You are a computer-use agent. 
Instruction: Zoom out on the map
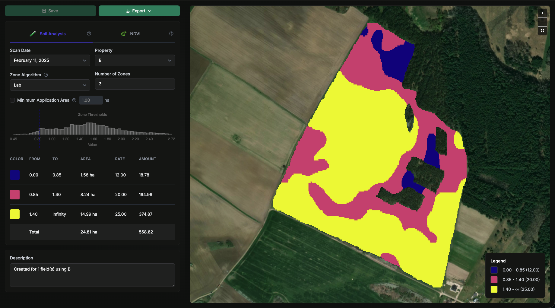[x=542, y=22]
